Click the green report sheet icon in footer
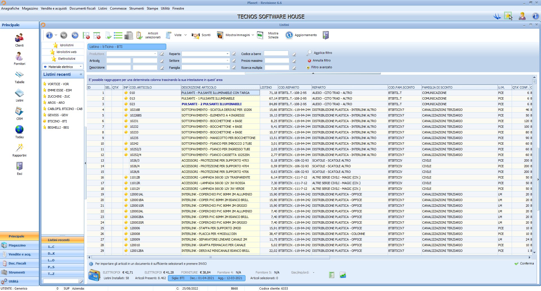 (x=332, y=275)
